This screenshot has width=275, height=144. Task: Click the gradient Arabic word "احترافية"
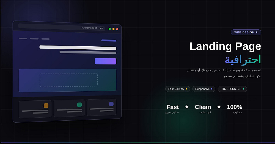click(243, 60)
